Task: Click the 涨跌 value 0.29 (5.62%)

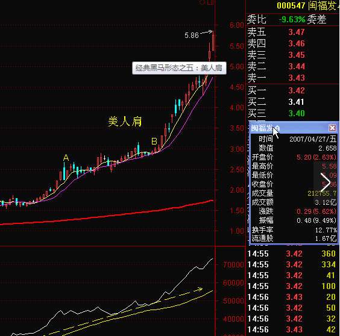Action: [316, 211]
